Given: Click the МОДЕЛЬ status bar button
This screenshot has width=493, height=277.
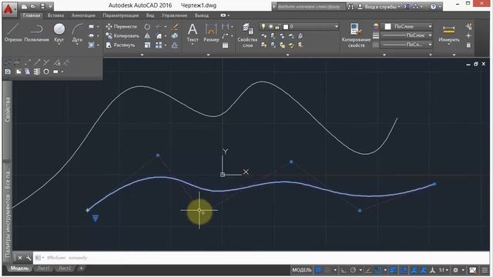Looking at the screenshot, I should tap(302, 270).
